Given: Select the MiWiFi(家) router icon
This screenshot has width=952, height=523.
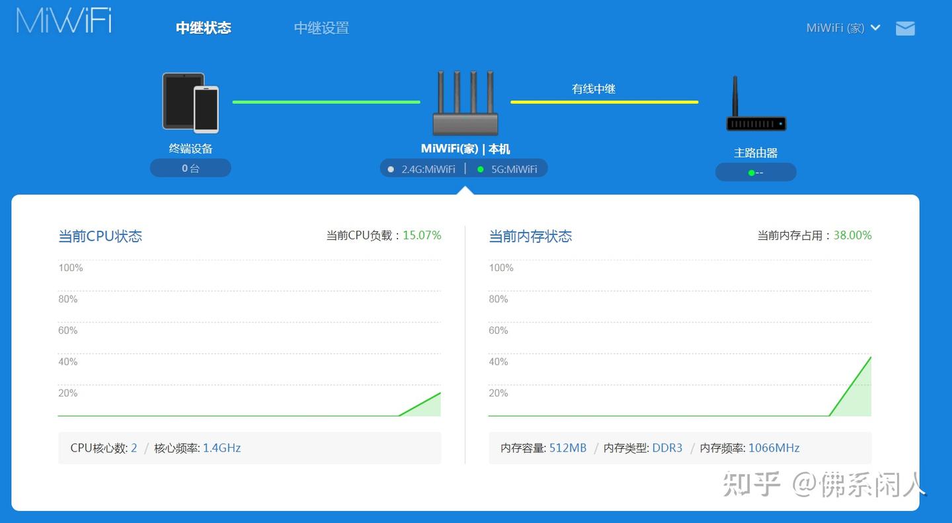Looking at the screenshot, I should (465, 102).
